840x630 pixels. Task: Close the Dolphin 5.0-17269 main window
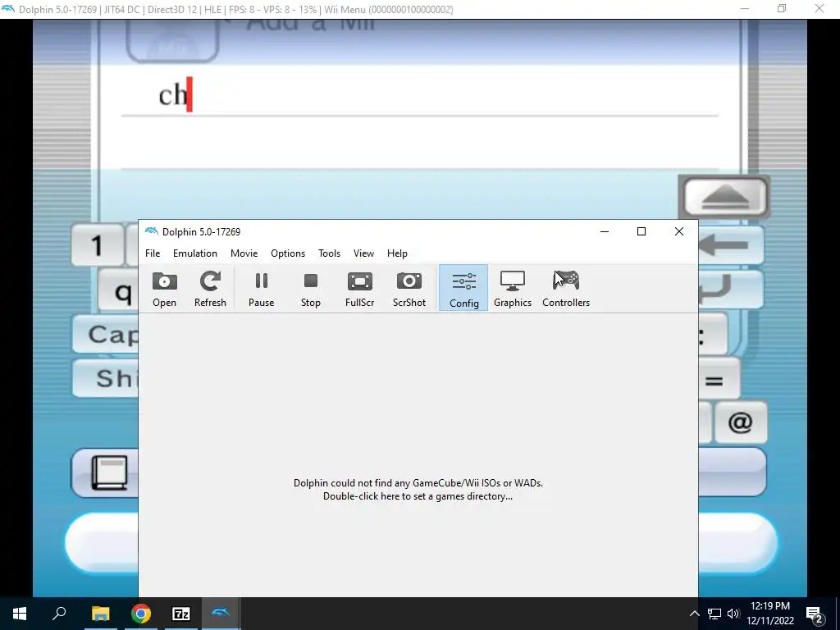678,231
